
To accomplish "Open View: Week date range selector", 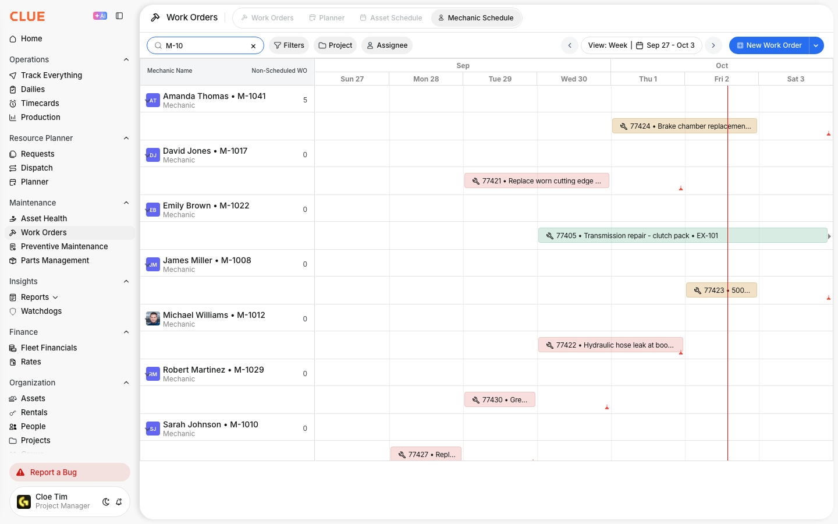I will point(641,45).
